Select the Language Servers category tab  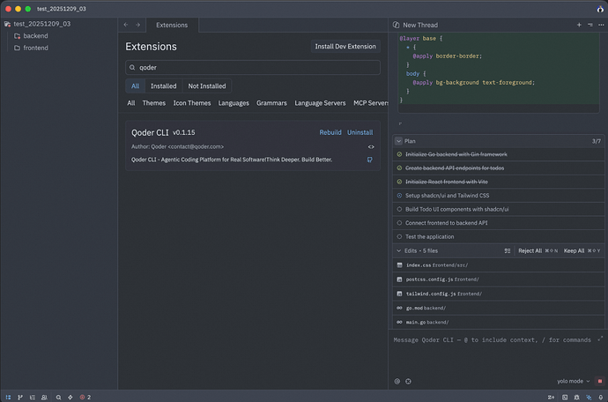pyautogui.click(x=320, y=103)
